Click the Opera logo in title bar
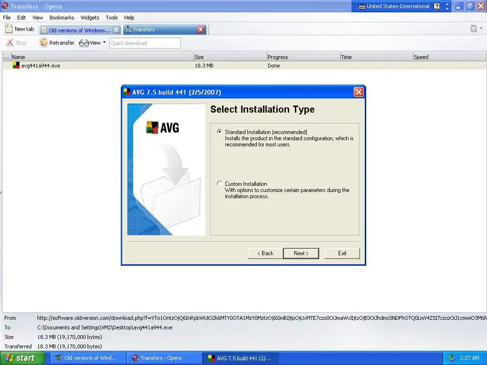This screenshot has width=487, height=365. click(5, 6)
